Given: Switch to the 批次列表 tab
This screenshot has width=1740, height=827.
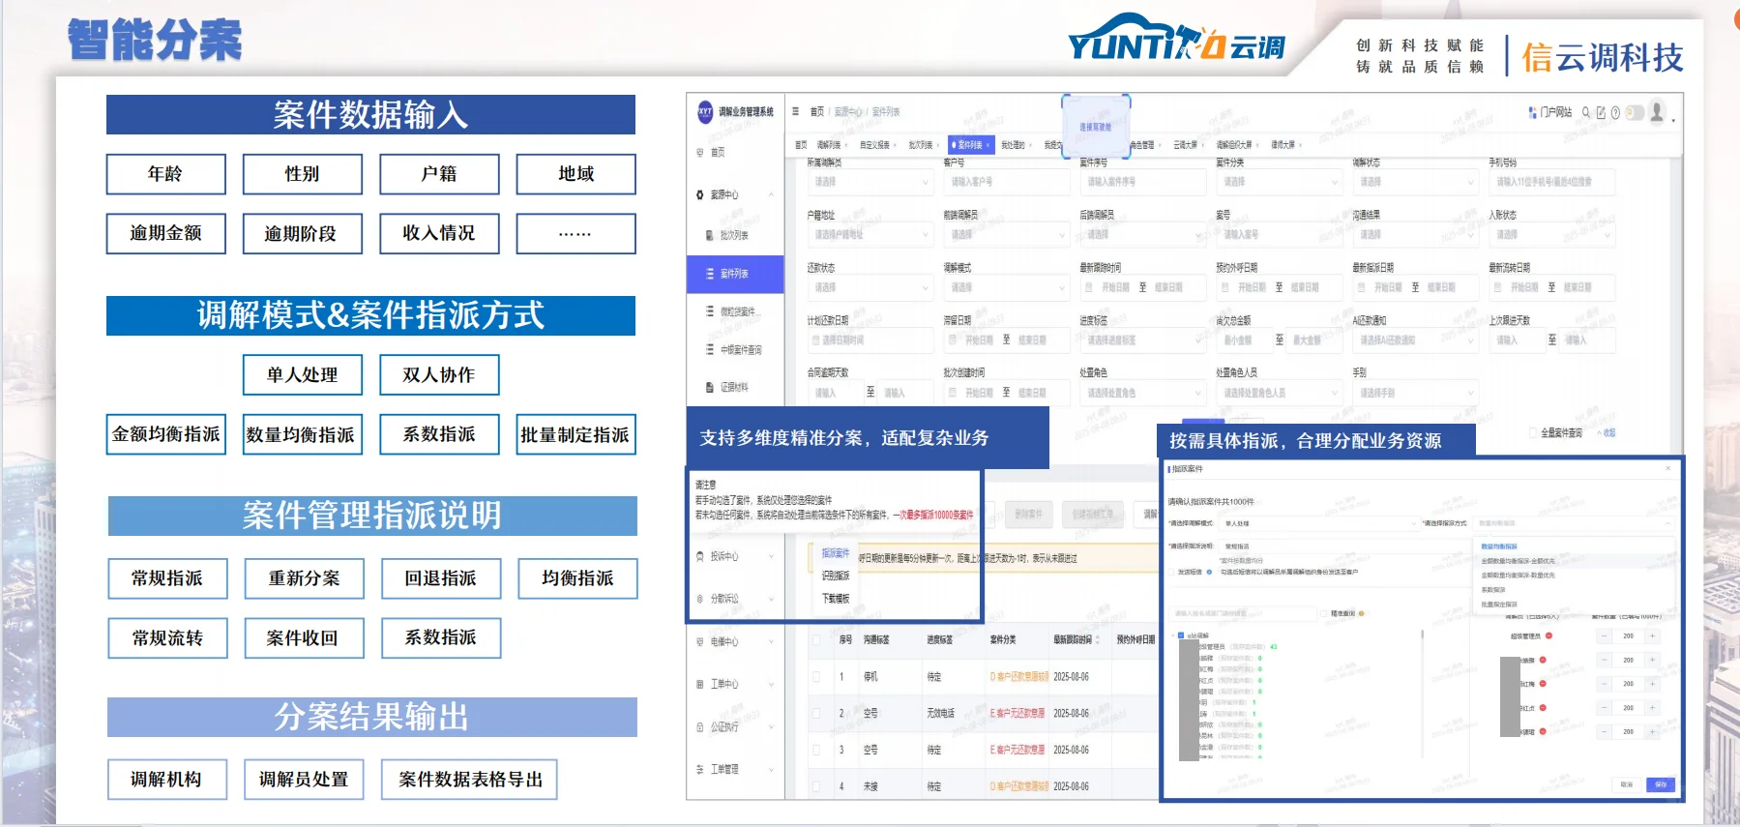Looking at the screenshot, I should coord(923,145).
